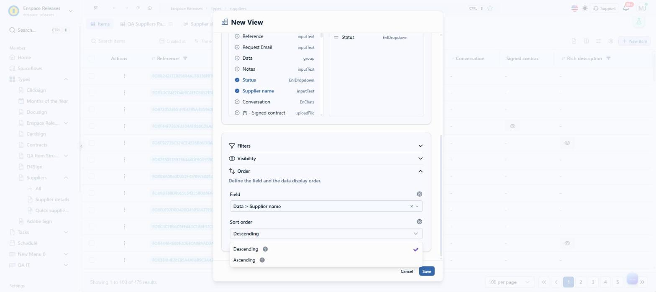Open Clicksign type
This screenshot has height=292, width=656.
tap(36, 90)
